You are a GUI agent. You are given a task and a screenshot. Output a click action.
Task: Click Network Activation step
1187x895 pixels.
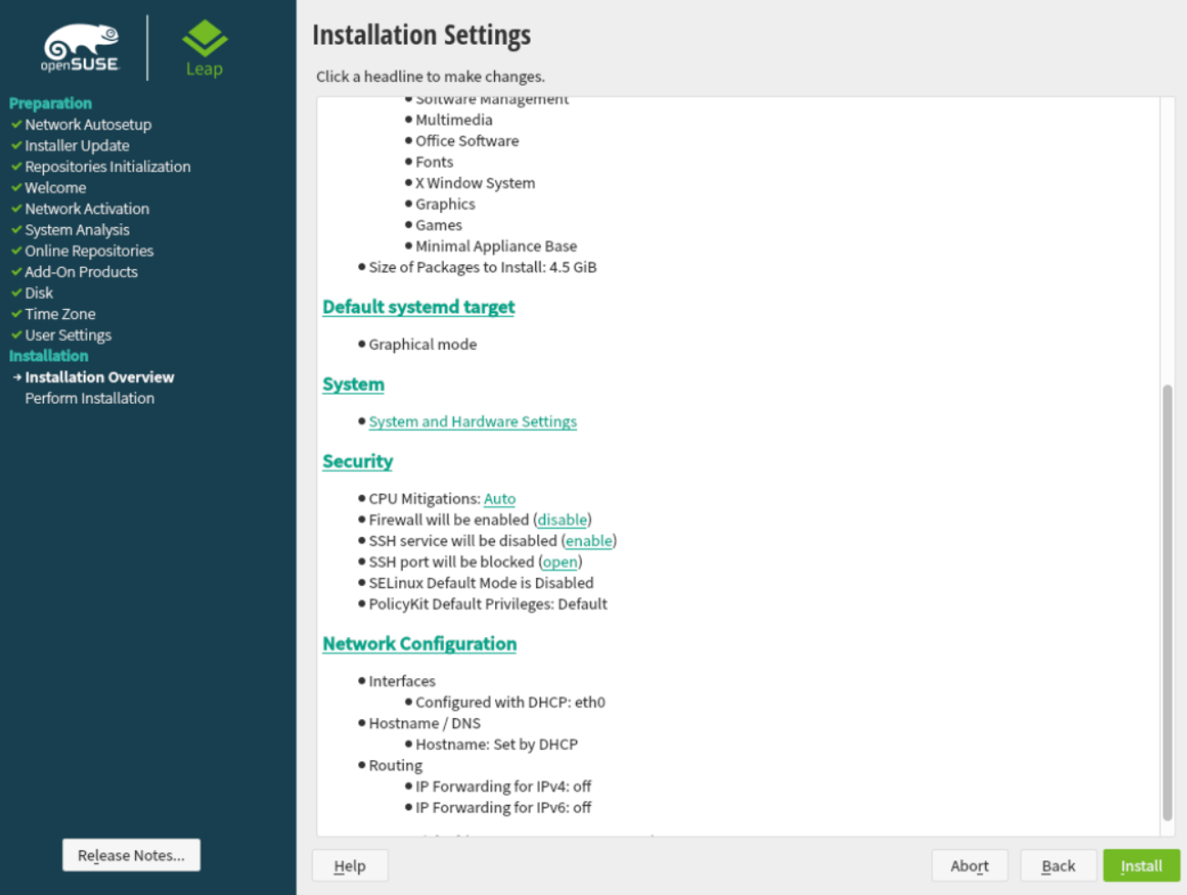[x=87, y=209]
